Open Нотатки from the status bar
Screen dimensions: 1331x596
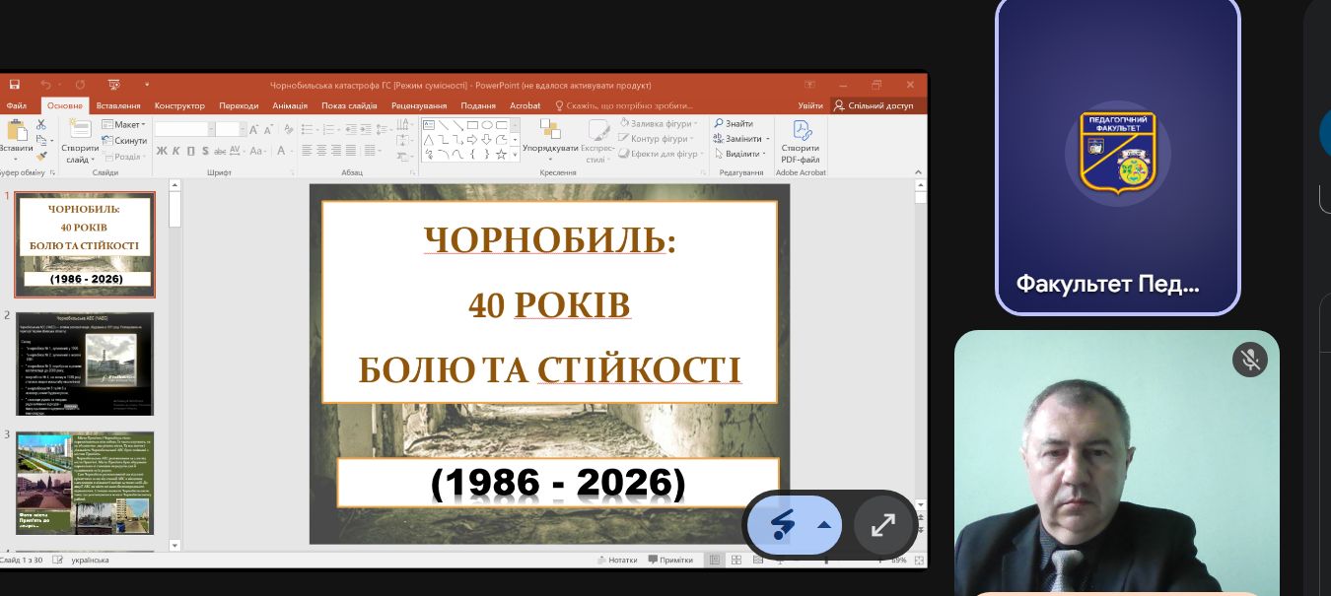618,560
